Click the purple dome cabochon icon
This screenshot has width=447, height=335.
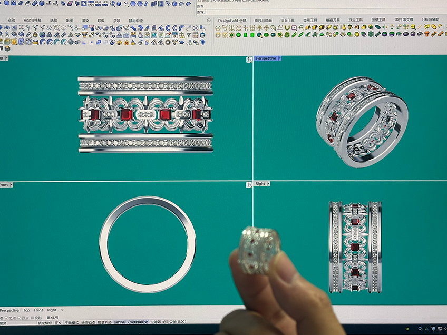click(x=385, y=34)
